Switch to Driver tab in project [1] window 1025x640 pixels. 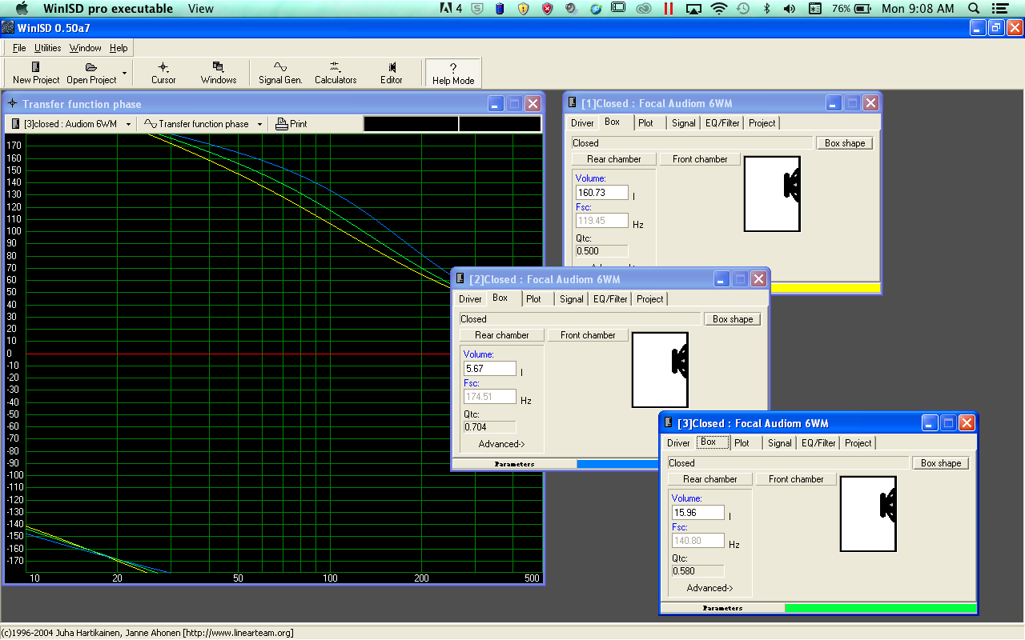582,123
